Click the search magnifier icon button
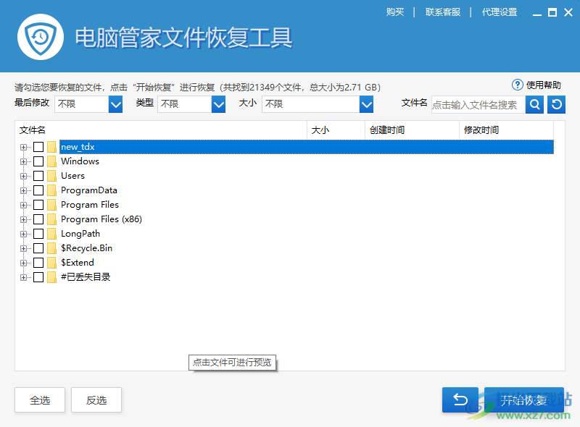 click(x=534, y=104)
